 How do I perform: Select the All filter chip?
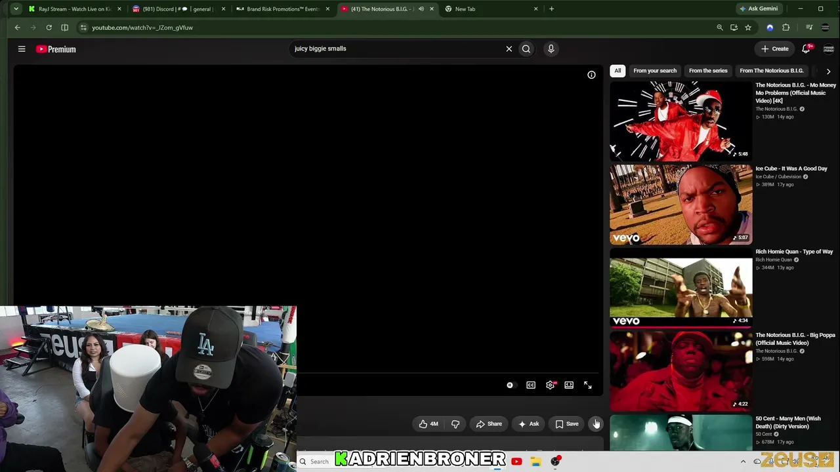pyautogui.click(x=618, y=71)
